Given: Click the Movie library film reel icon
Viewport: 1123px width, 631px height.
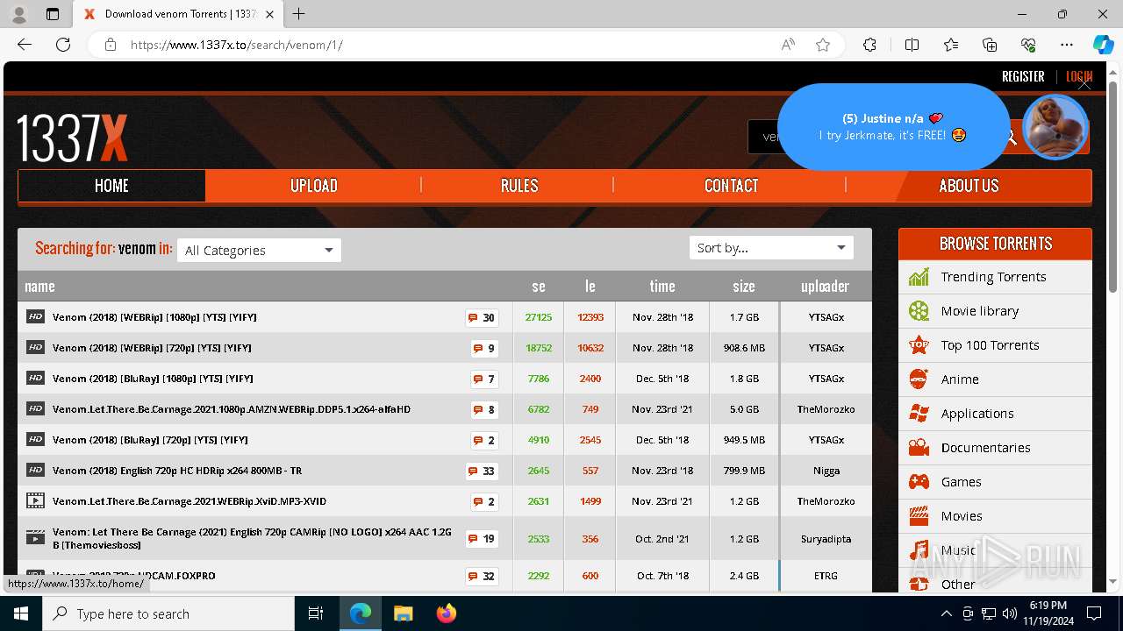Looking at the screenshot, I should 919,311.
